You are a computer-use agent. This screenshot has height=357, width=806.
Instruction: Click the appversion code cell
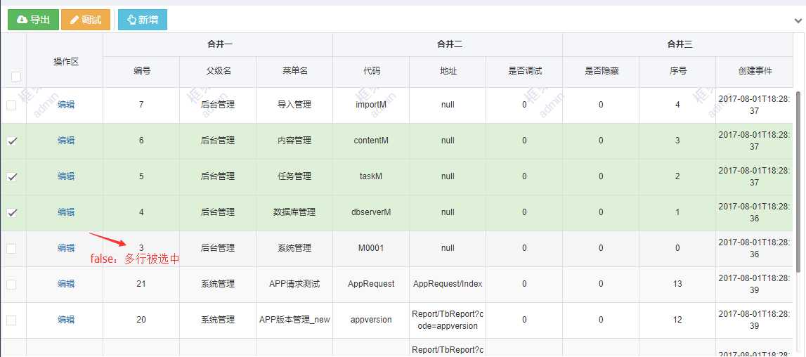pos(371,320)
